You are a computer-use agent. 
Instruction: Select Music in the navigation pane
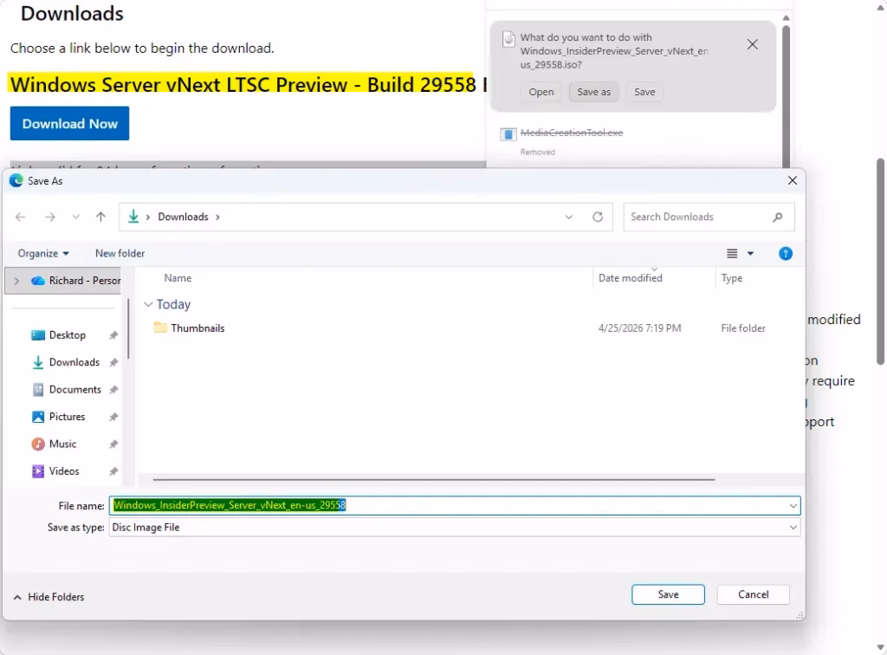[x=62, y=444]
